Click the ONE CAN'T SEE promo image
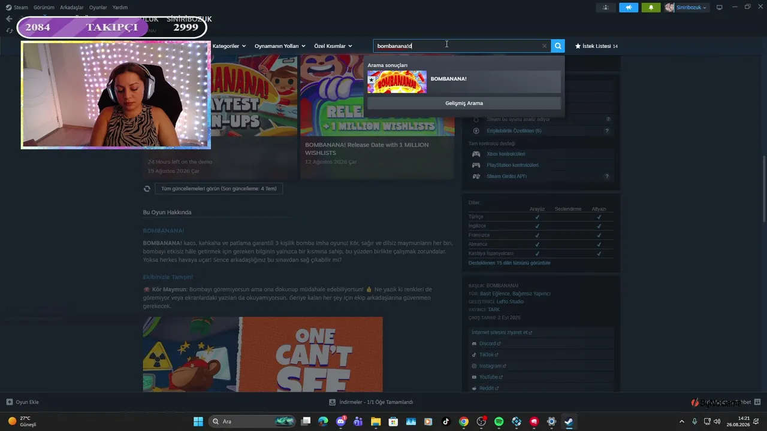 [x=262, y=354]
